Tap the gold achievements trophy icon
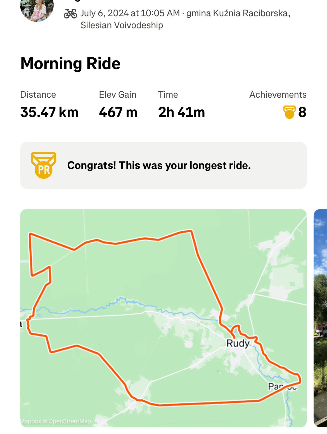This screenshot has height=434, width=327. click(289, 112)
